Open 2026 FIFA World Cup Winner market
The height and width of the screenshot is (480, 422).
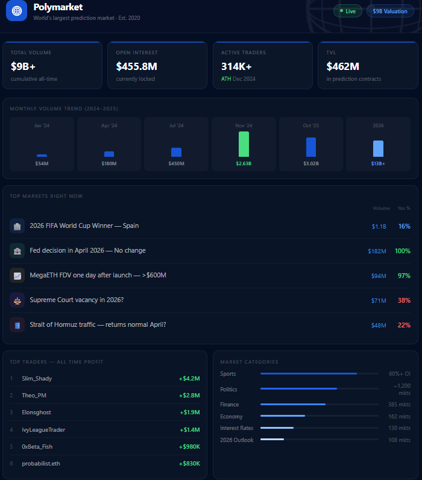click(210, 226)
